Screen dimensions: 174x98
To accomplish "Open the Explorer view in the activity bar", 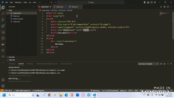I will [x=3, y=7].
